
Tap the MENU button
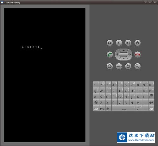pyautogui.click(x=119, y=66)
